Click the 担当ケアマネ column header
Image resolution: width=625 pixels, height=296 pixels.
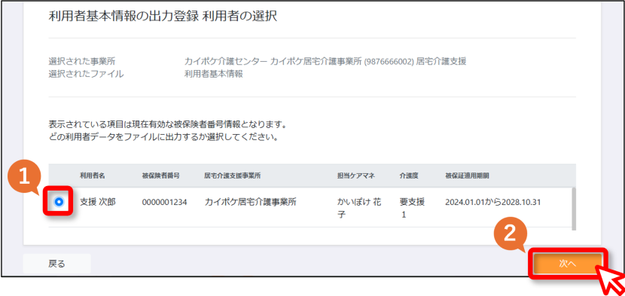click(356, 176)
